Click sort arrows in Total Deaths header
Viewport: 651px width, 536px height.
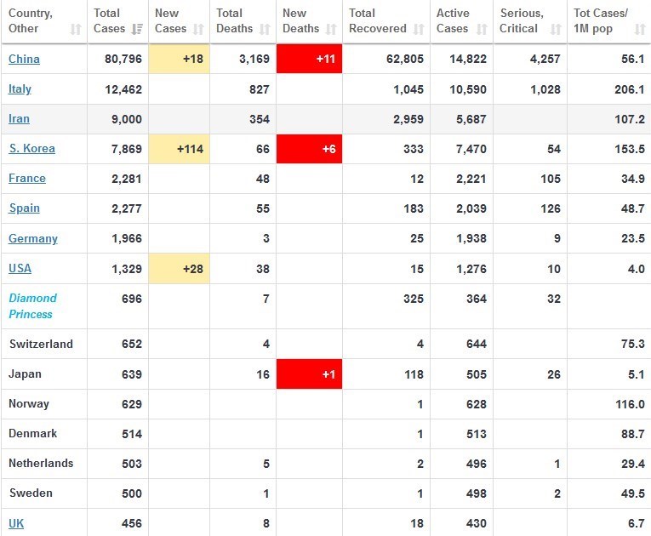267,29
